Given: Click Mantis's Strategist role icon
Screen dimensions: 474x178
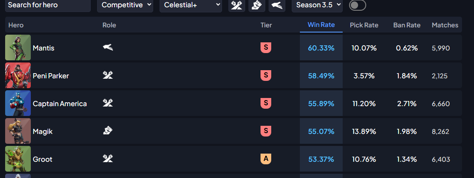Looking at the screenshot, I should pos(108,47).
